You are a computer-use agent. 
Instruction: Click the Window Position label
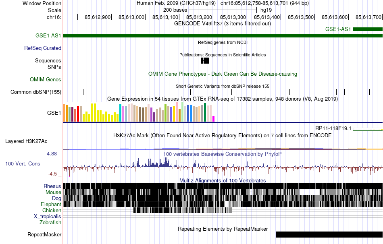(42, 3)
